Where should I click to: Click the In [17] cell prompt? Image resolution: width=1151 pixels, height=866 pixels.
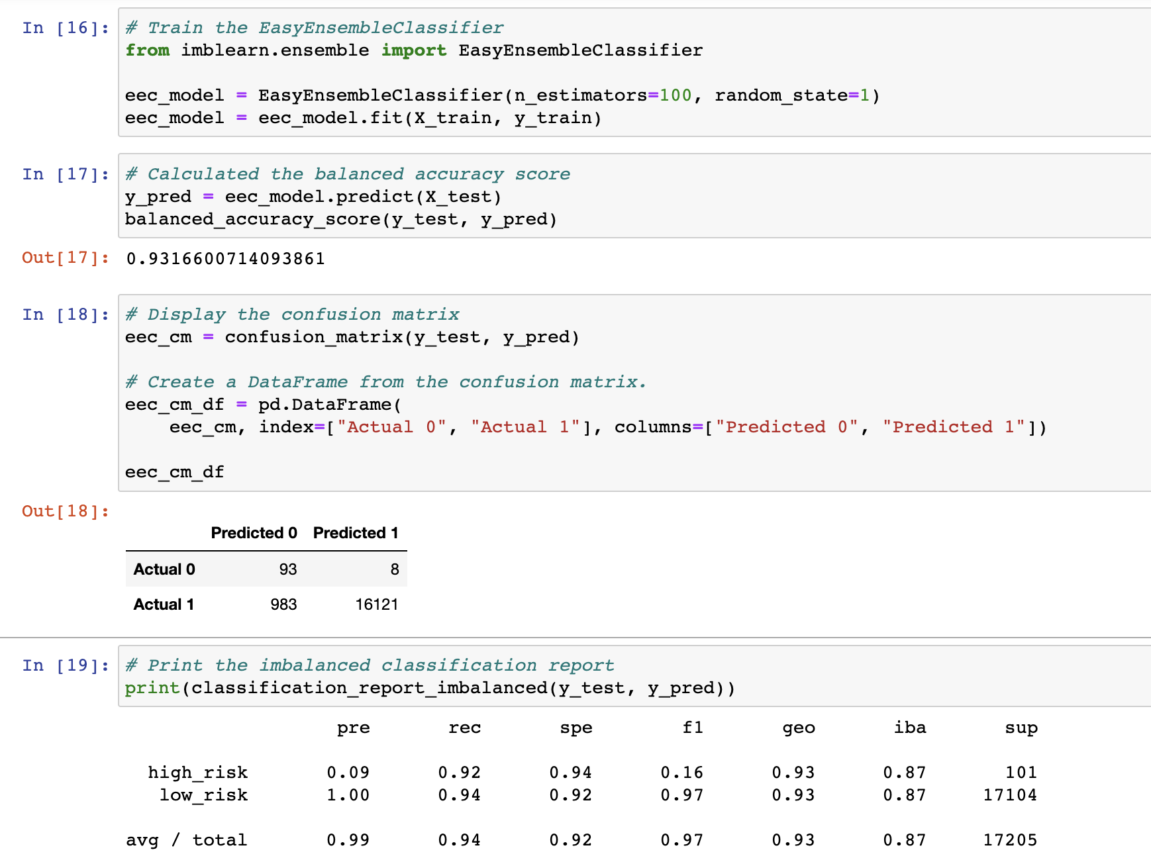tap(66, 174)
